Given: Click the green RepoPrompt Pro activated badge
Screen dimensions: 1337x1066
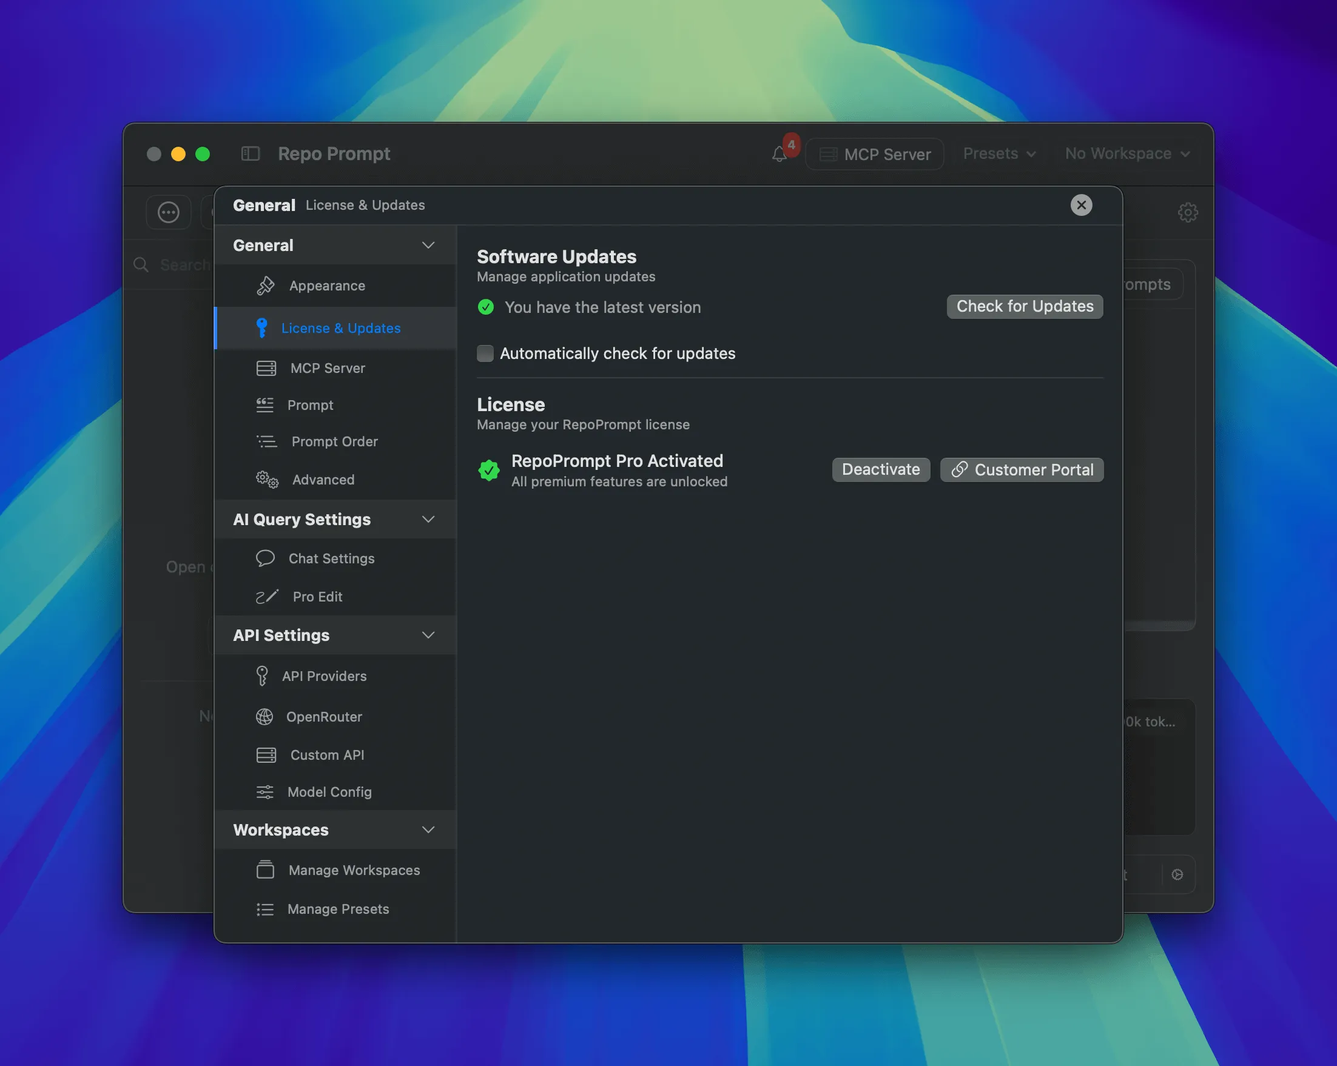Looking at the screenshot, I should pyautogui.click(x=490, y=470).
